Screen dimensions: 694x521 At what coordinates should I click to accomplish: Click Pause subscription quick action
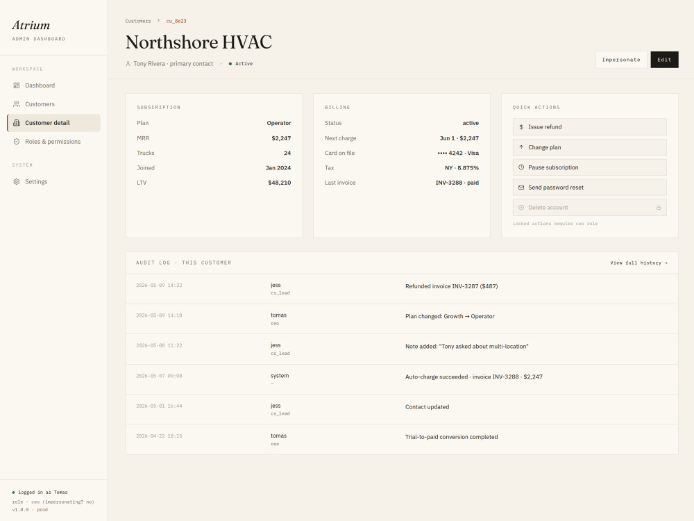pos(589,167)
